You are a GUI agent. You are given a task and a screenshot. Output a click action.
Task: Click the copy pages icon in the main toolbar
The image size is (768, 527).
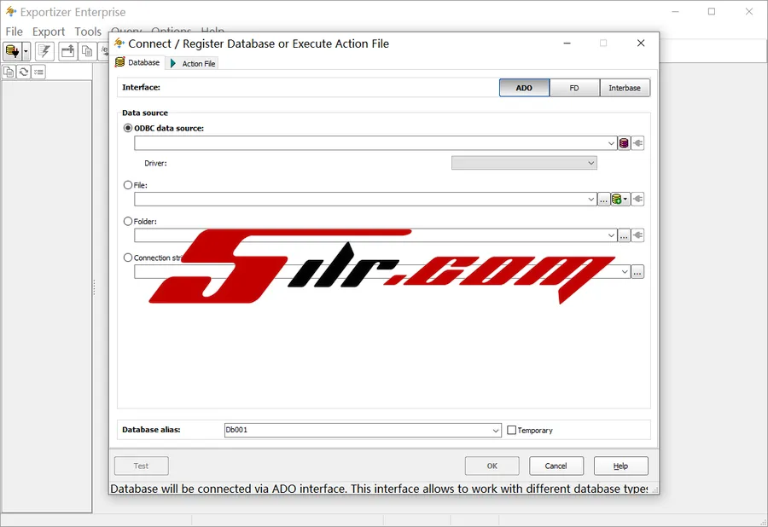pos(87,51)
